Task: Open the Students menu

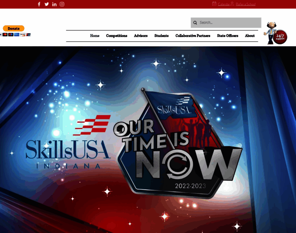Action: (161, 36)
